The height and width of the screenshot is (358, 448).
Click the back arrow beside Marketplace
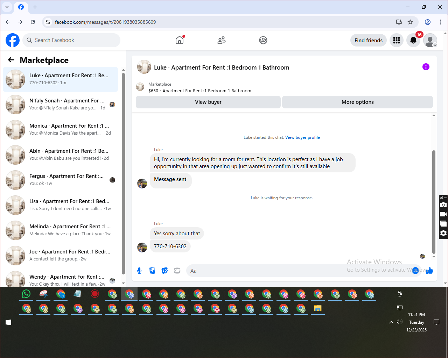click(11, 60)
